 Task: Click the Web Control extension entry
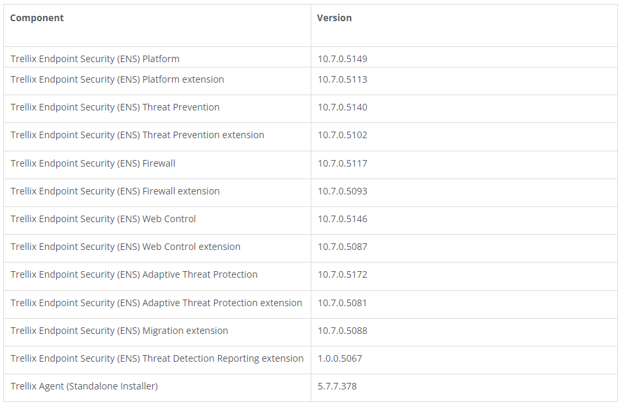(126, 247)
